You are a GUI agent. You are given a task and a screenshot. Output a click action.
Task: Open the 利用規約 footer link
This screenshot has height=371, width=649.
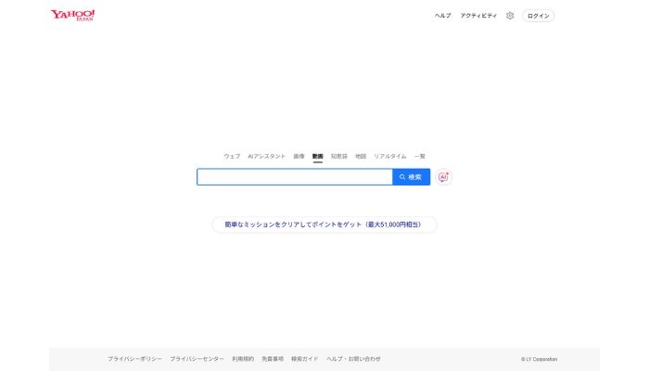click(242, 359)
